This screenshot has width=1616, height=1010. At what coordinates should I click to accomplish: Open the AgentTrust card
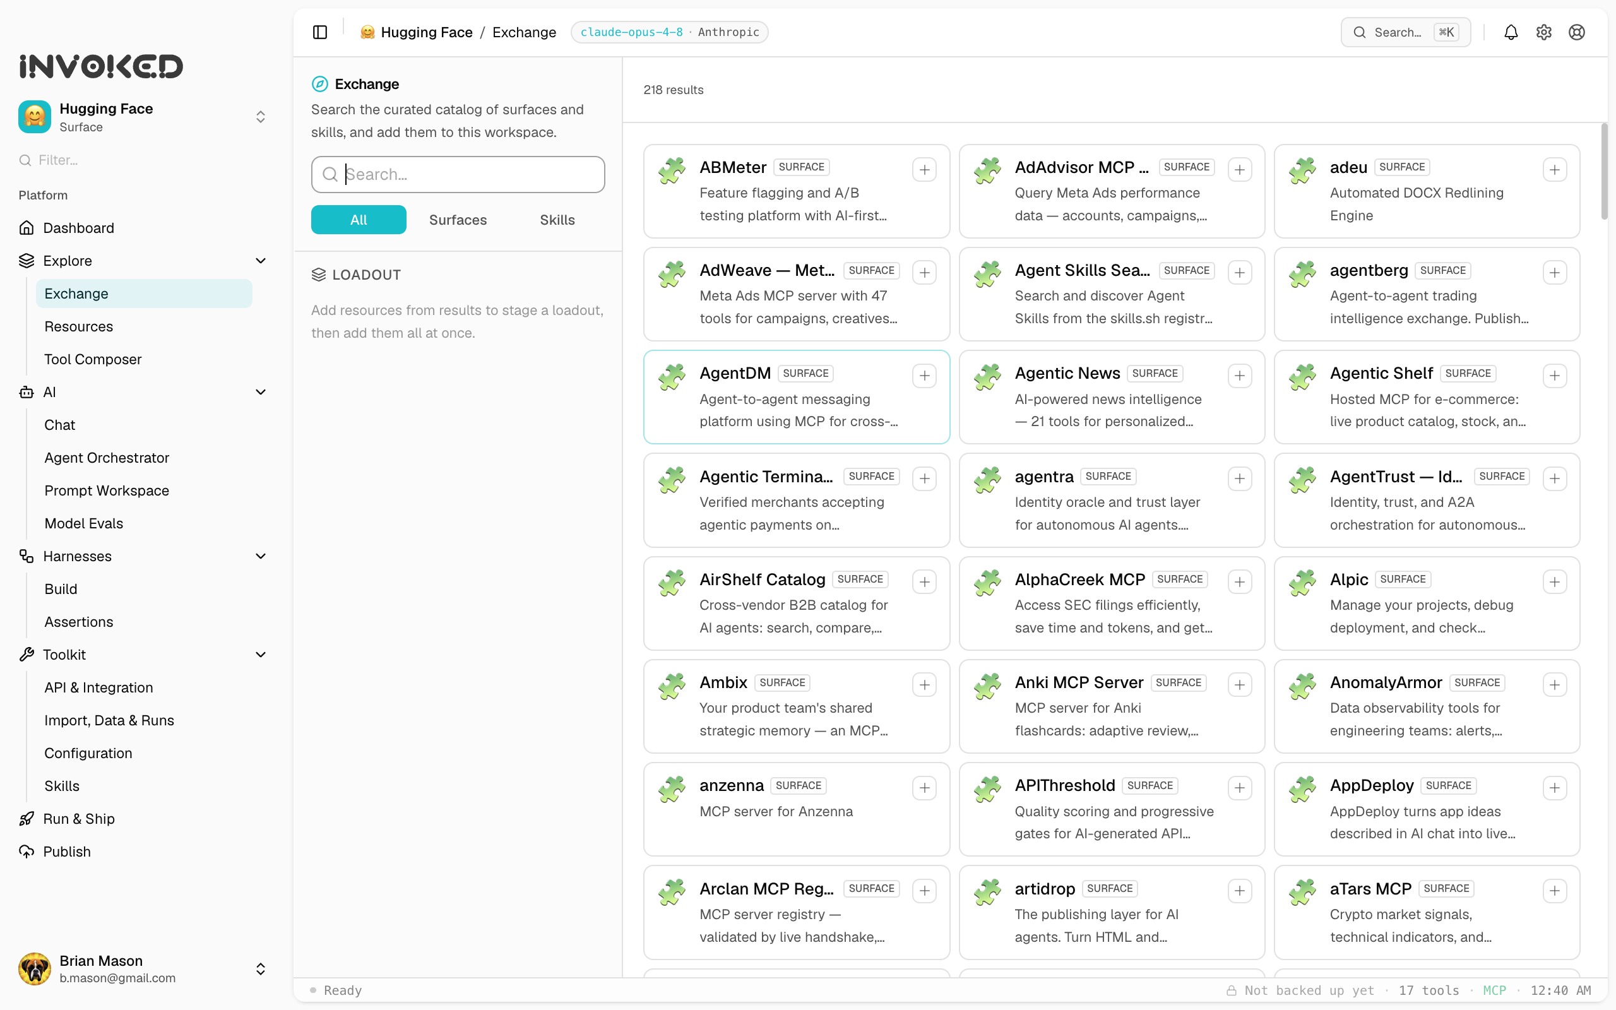1427,500
